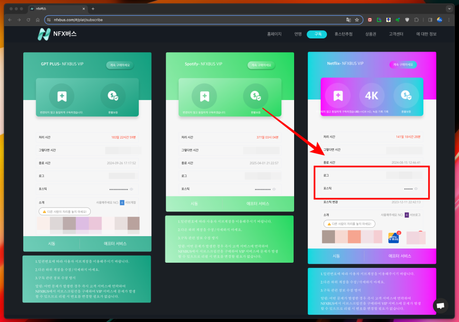Click Netflix- NFXBUS VIP title
Viewport: 459px width, 322px height.
tap(345, 63)
